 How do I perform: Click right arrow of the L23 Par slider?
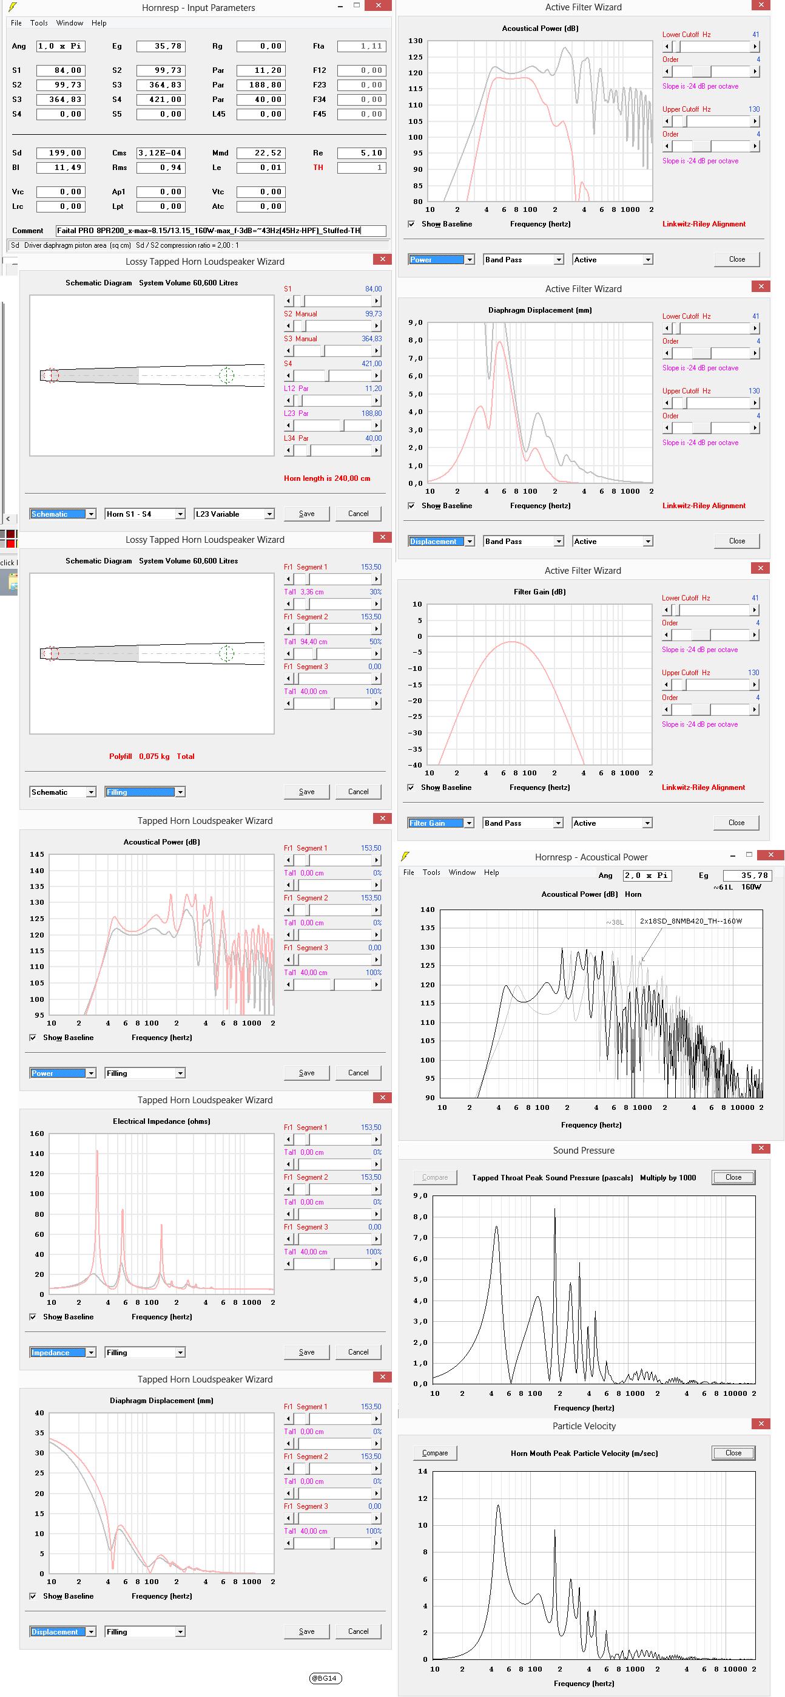[377, 426]
